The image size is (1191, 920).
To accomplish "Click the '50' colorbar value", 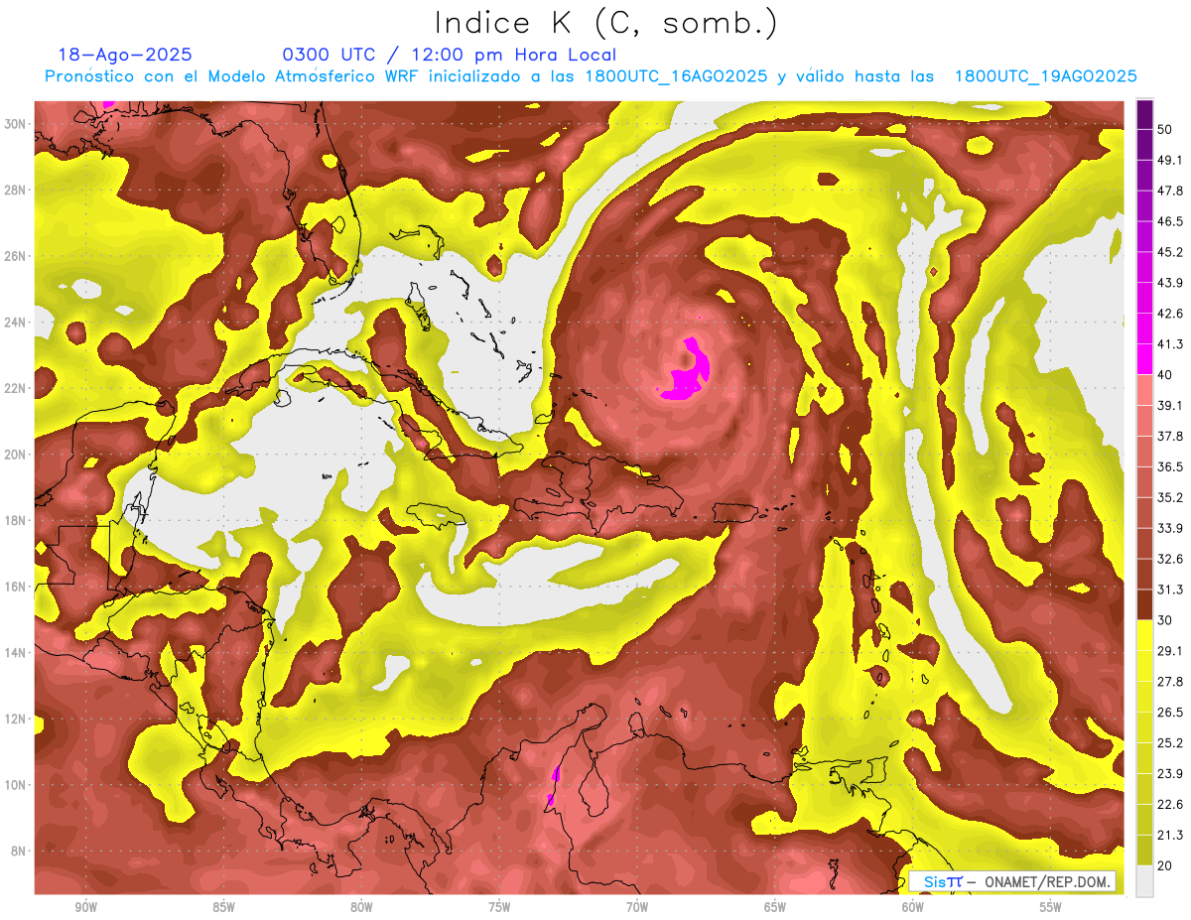I will [x=1166, y=130].
